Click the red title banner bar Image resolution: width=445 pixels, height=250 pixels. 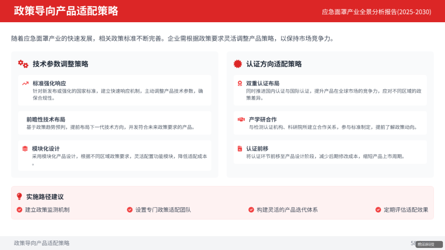point(222,12)
